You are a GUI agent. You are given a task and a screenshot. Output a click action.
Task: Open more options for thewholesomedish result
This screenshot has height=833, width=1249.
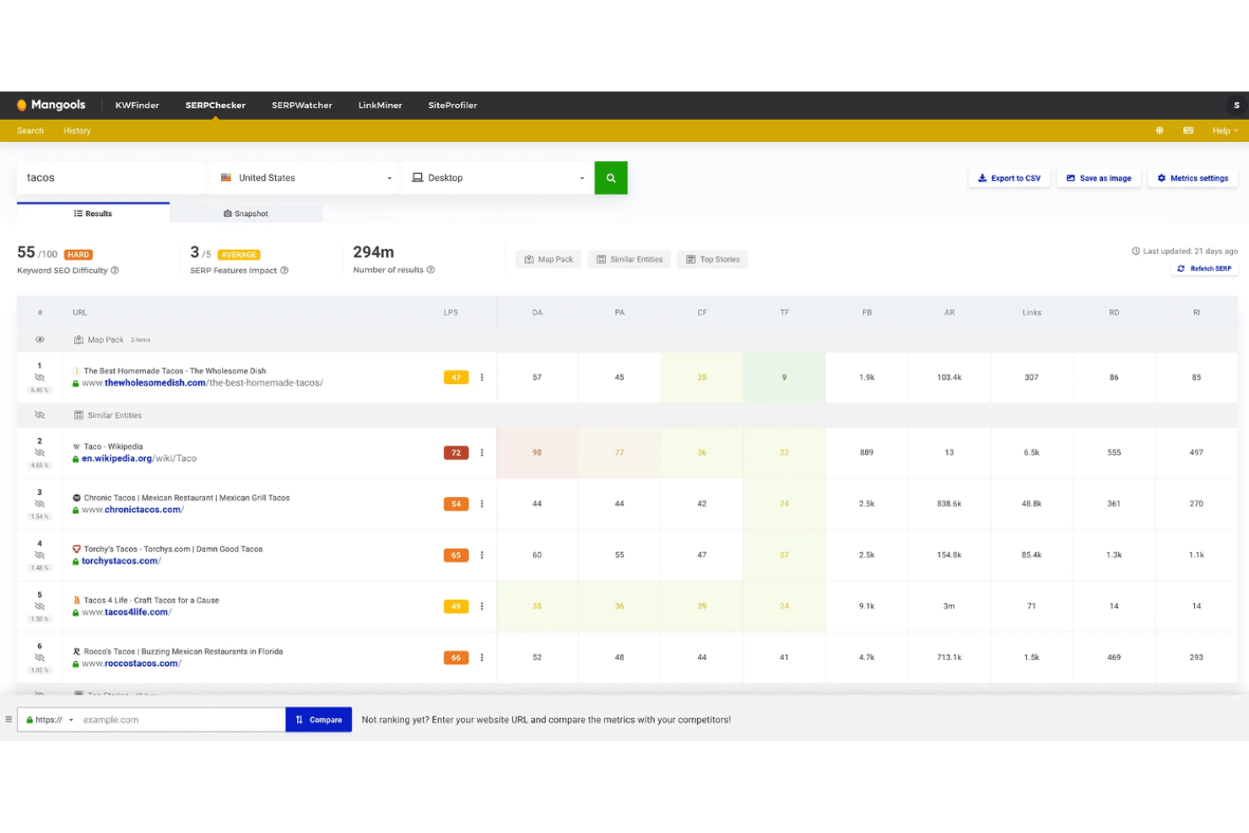[482, 377]
